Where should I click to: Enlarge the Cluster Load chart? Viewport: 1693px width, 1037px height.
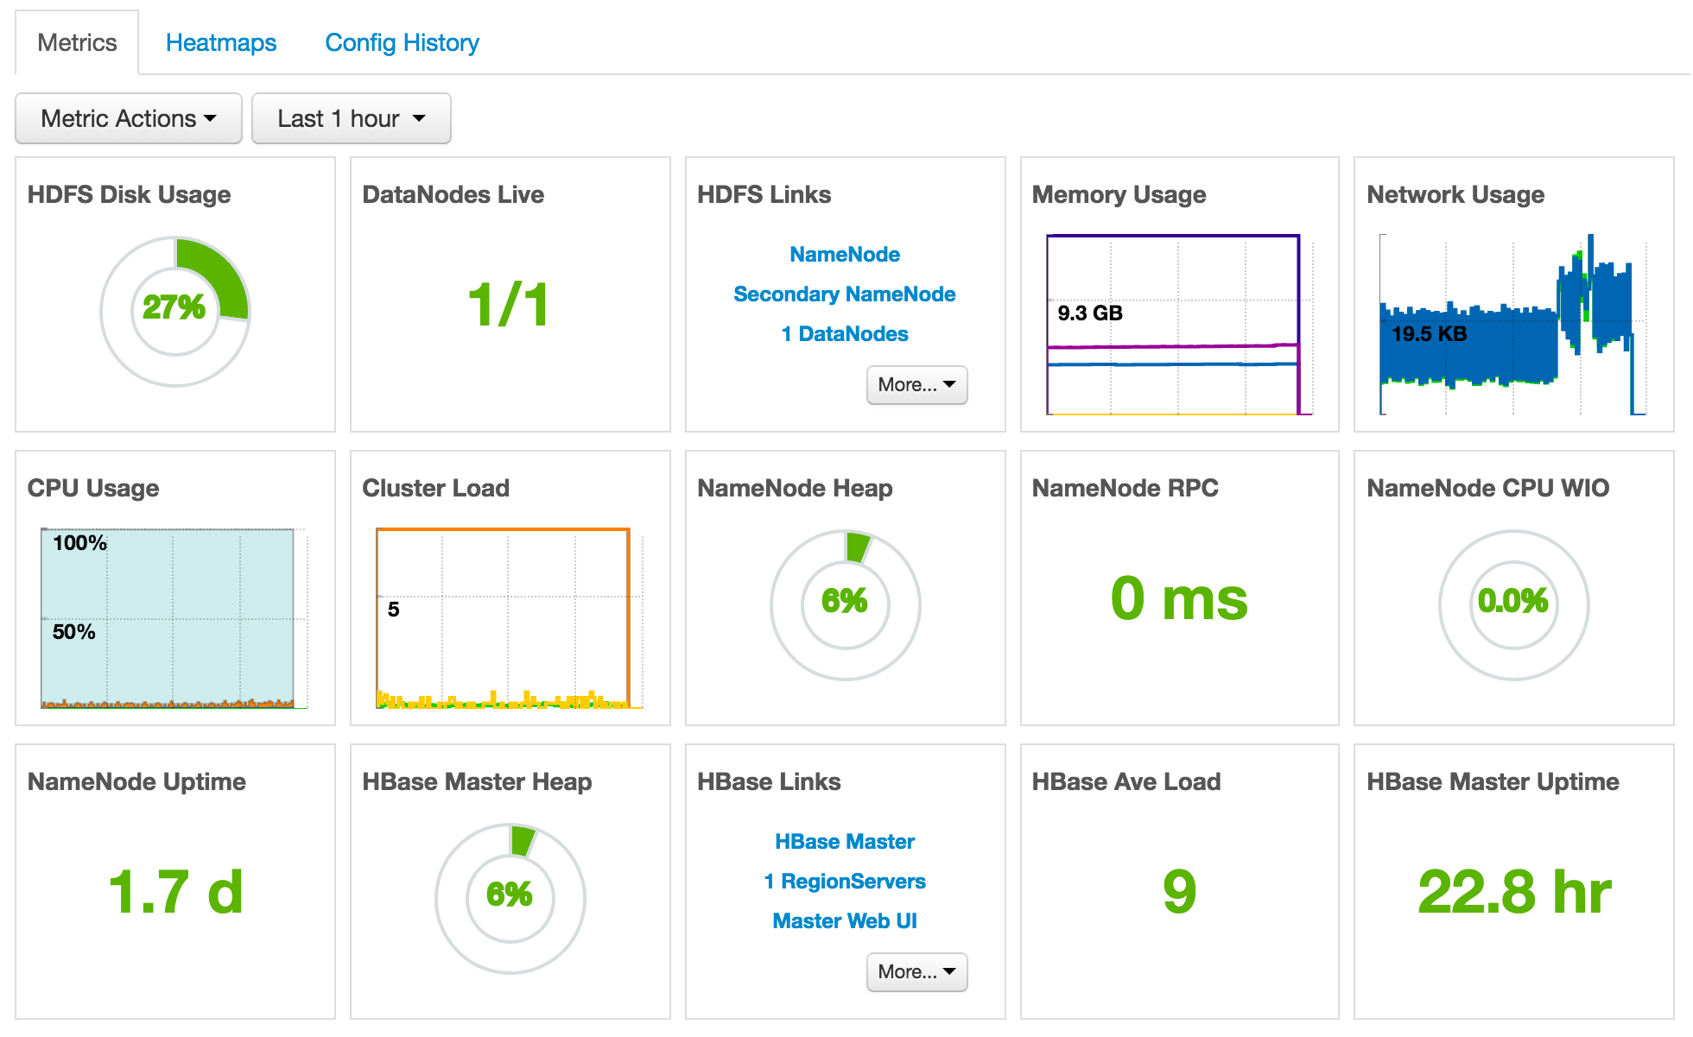[504, 618]
